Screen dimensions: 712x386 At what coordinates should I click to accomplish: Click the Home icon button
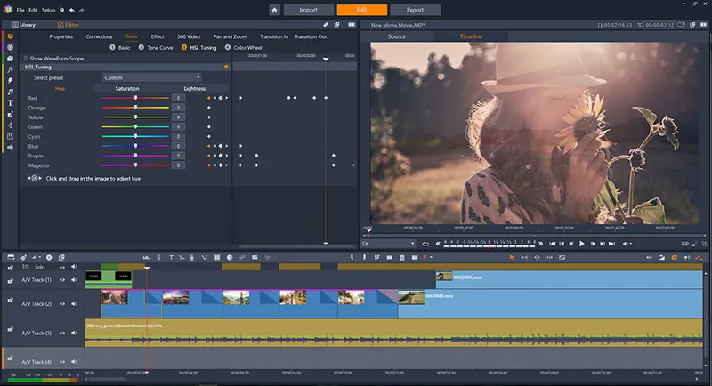[x=274, y=10]
